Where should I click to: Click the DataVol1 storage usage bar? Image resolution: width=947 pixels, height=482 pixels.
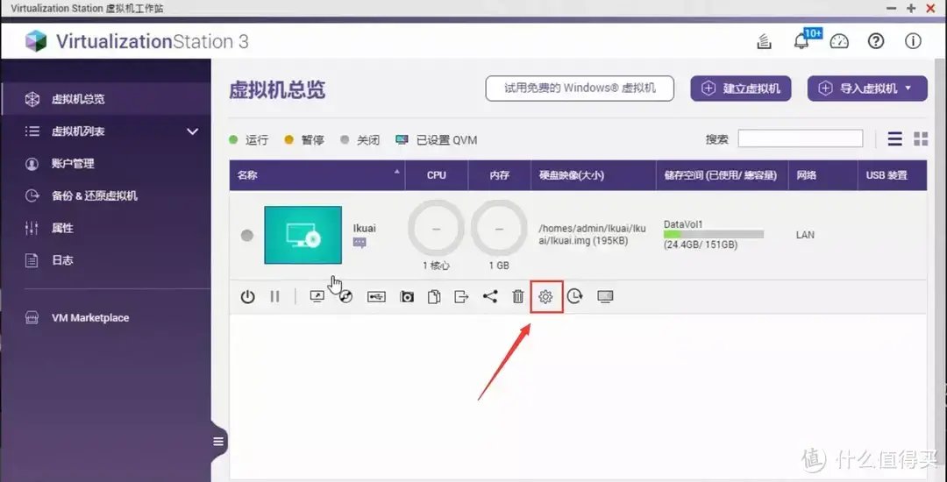click(713, 234)
